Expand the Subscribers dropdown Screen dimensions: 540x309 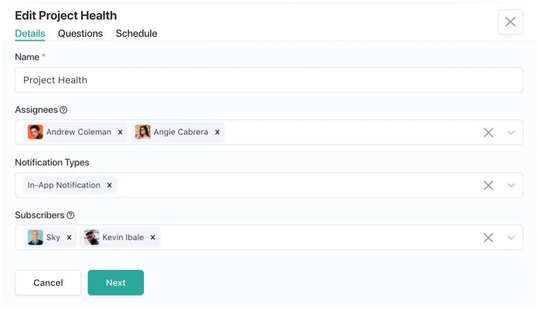(511, 237)
